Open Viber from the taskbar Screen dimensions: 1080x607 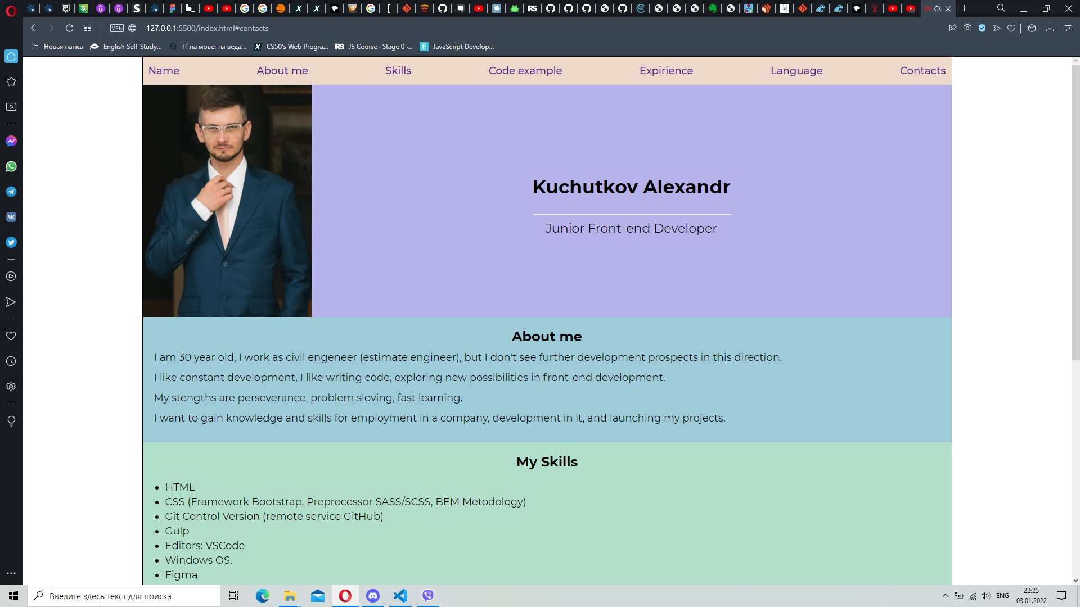(x=428, y=596)
